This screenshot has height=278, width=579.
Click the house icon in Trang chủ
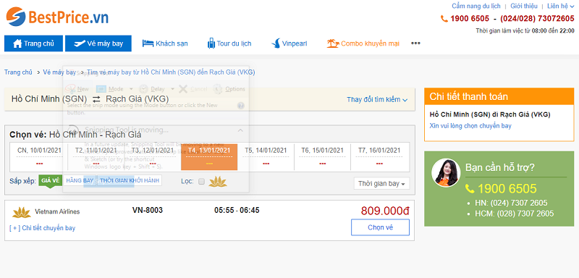pyautogui.click(x=17, y=43)
